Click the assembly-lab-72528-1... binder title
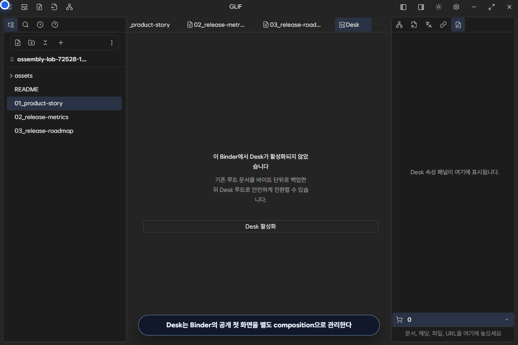 coord(52,60)
